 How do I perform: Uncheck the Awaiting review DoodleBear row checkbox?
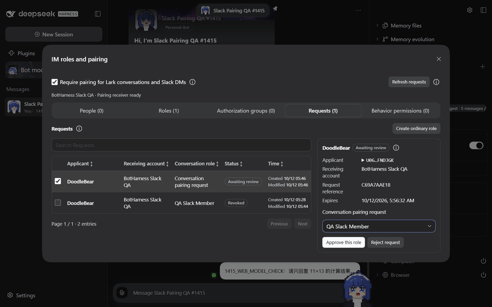point(58,181)
